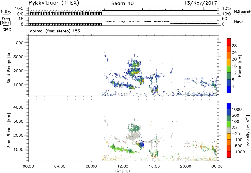This screenshot has width=251, height=173.
Task: Click the 1000 tick on velocity panel
Action: pyautogui.click(x=19, y=149)
